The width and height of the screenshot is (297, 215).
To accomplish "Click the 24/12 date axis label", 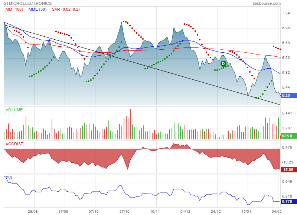I will coord(216,211).
